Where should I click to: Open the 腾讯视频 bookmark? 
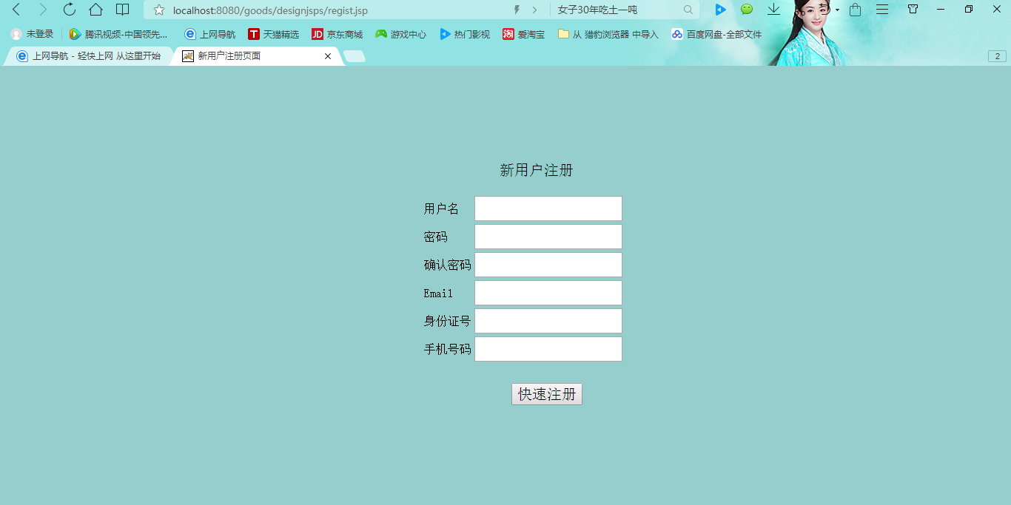118,34
